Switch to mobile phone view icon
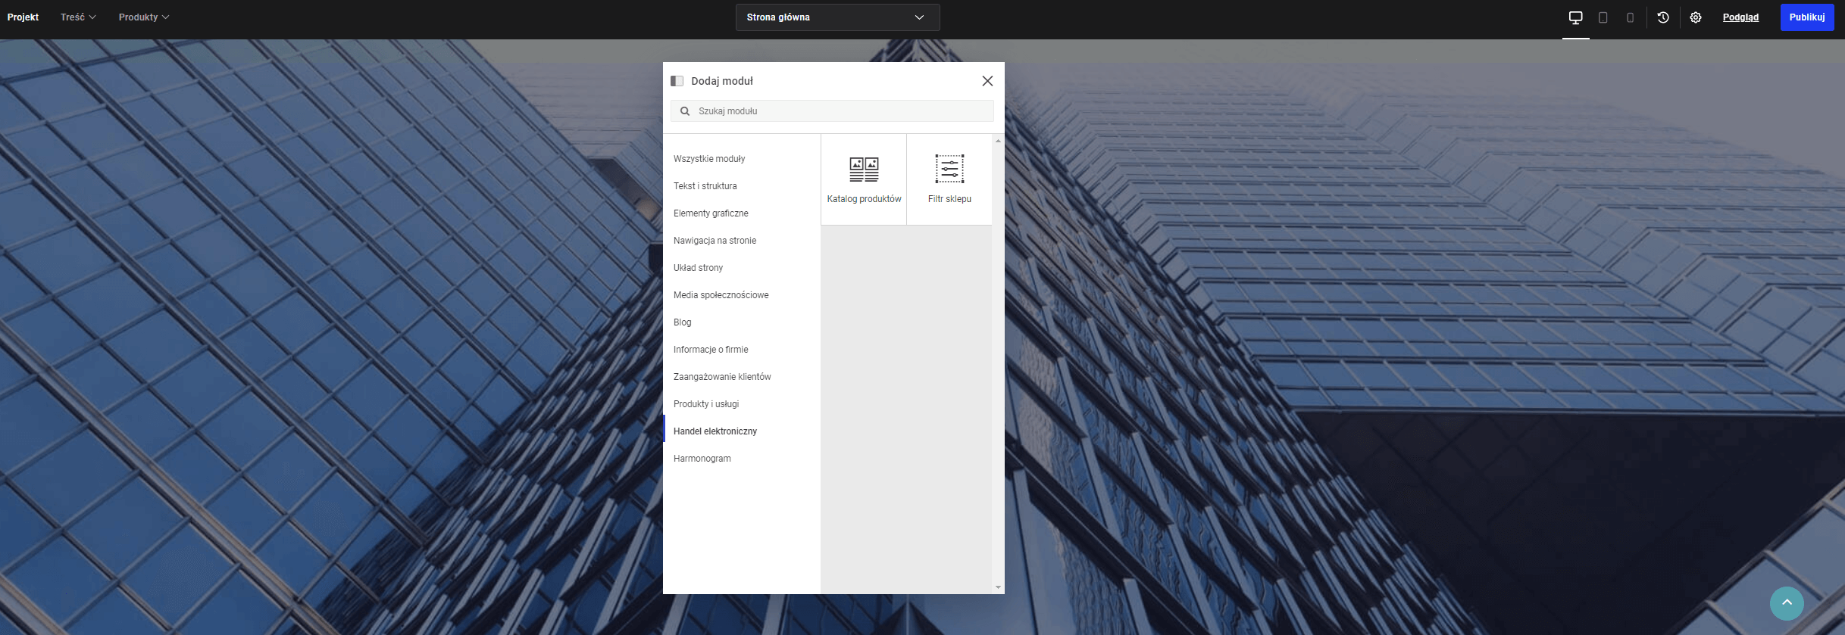The height and width of the screenshot is (635, 1845). 1631,17
